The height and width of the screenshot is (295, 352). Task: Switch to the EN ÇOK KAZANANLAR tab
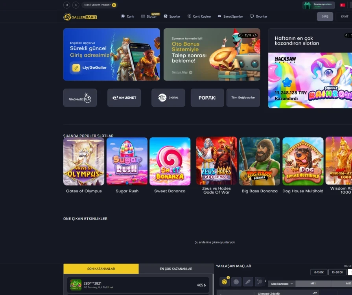pos(176,269)
